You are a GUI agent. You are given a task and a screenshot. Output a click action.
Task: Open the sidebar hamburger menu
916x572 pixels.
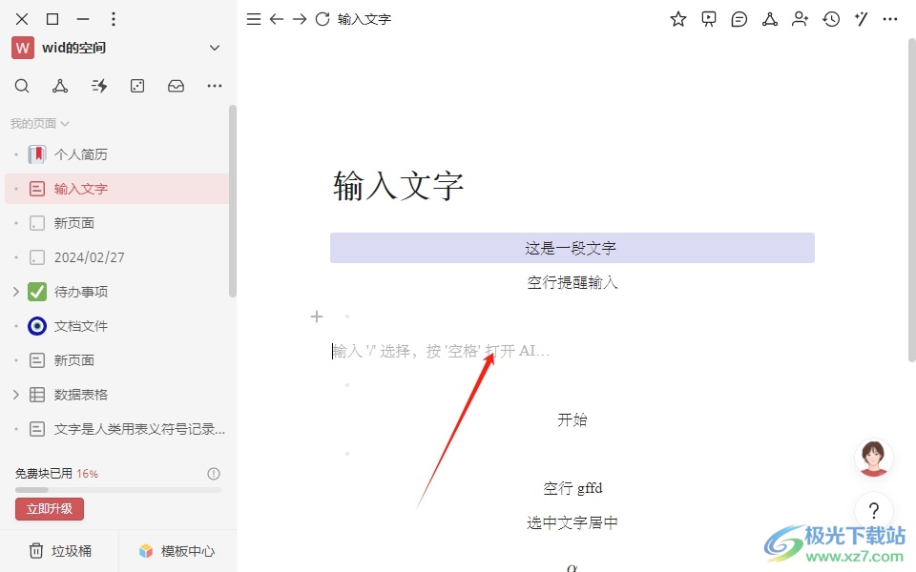tap(254, 19)
